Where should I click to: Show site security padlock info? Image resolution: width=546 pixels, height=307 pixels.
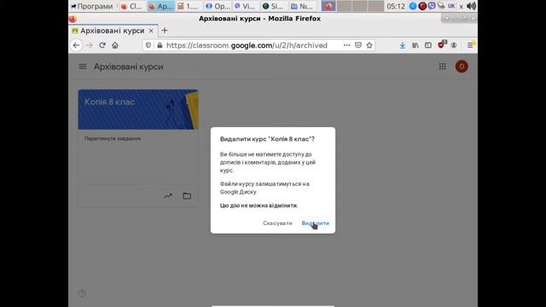point(160,45)
